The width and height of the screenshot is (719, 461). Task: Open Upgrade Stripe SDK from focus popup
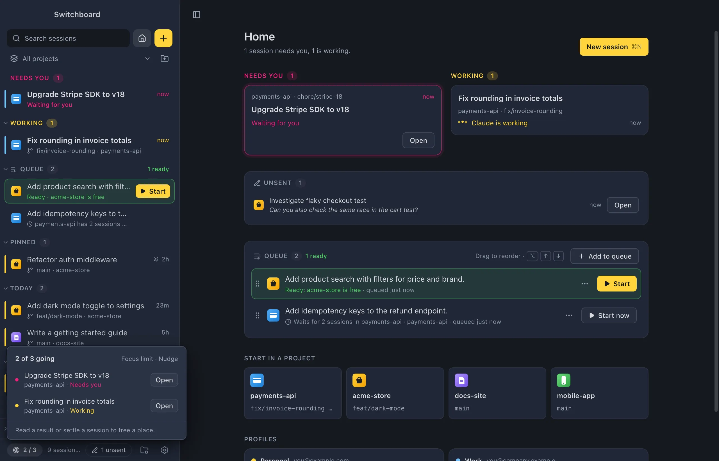pos(164,379)
